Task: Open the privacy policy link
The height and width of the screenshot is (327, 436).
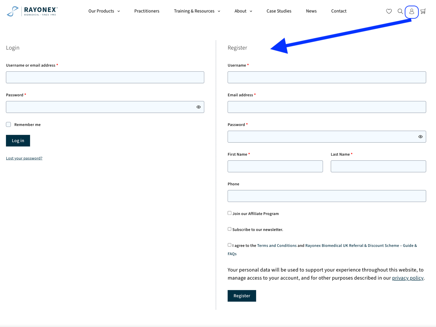Action: tap(408, 278)
